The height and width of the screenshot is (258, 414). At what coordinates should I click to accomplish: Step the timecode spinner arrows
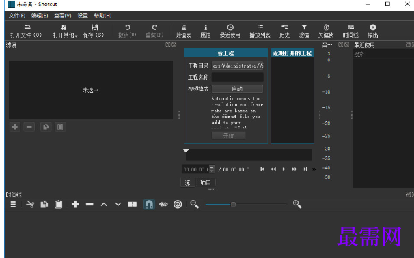pyautogui.click(x=212, y=169)
